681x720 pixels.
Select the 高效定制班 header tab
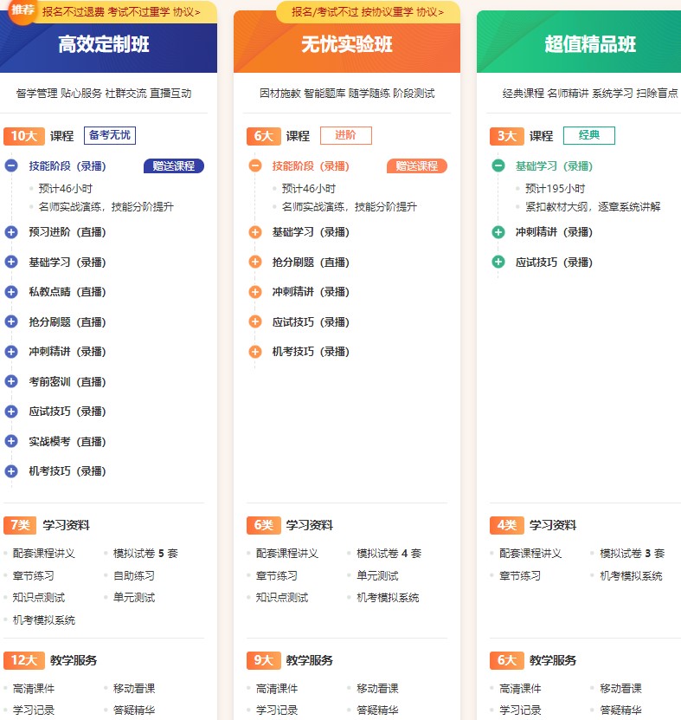(104, 45)
